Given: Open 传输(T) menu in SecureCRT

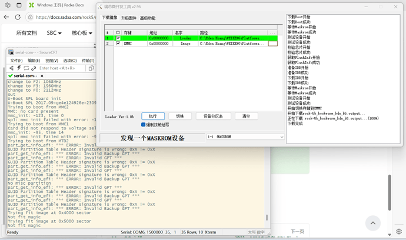Looking at the screenshot, I should point(88,61).
